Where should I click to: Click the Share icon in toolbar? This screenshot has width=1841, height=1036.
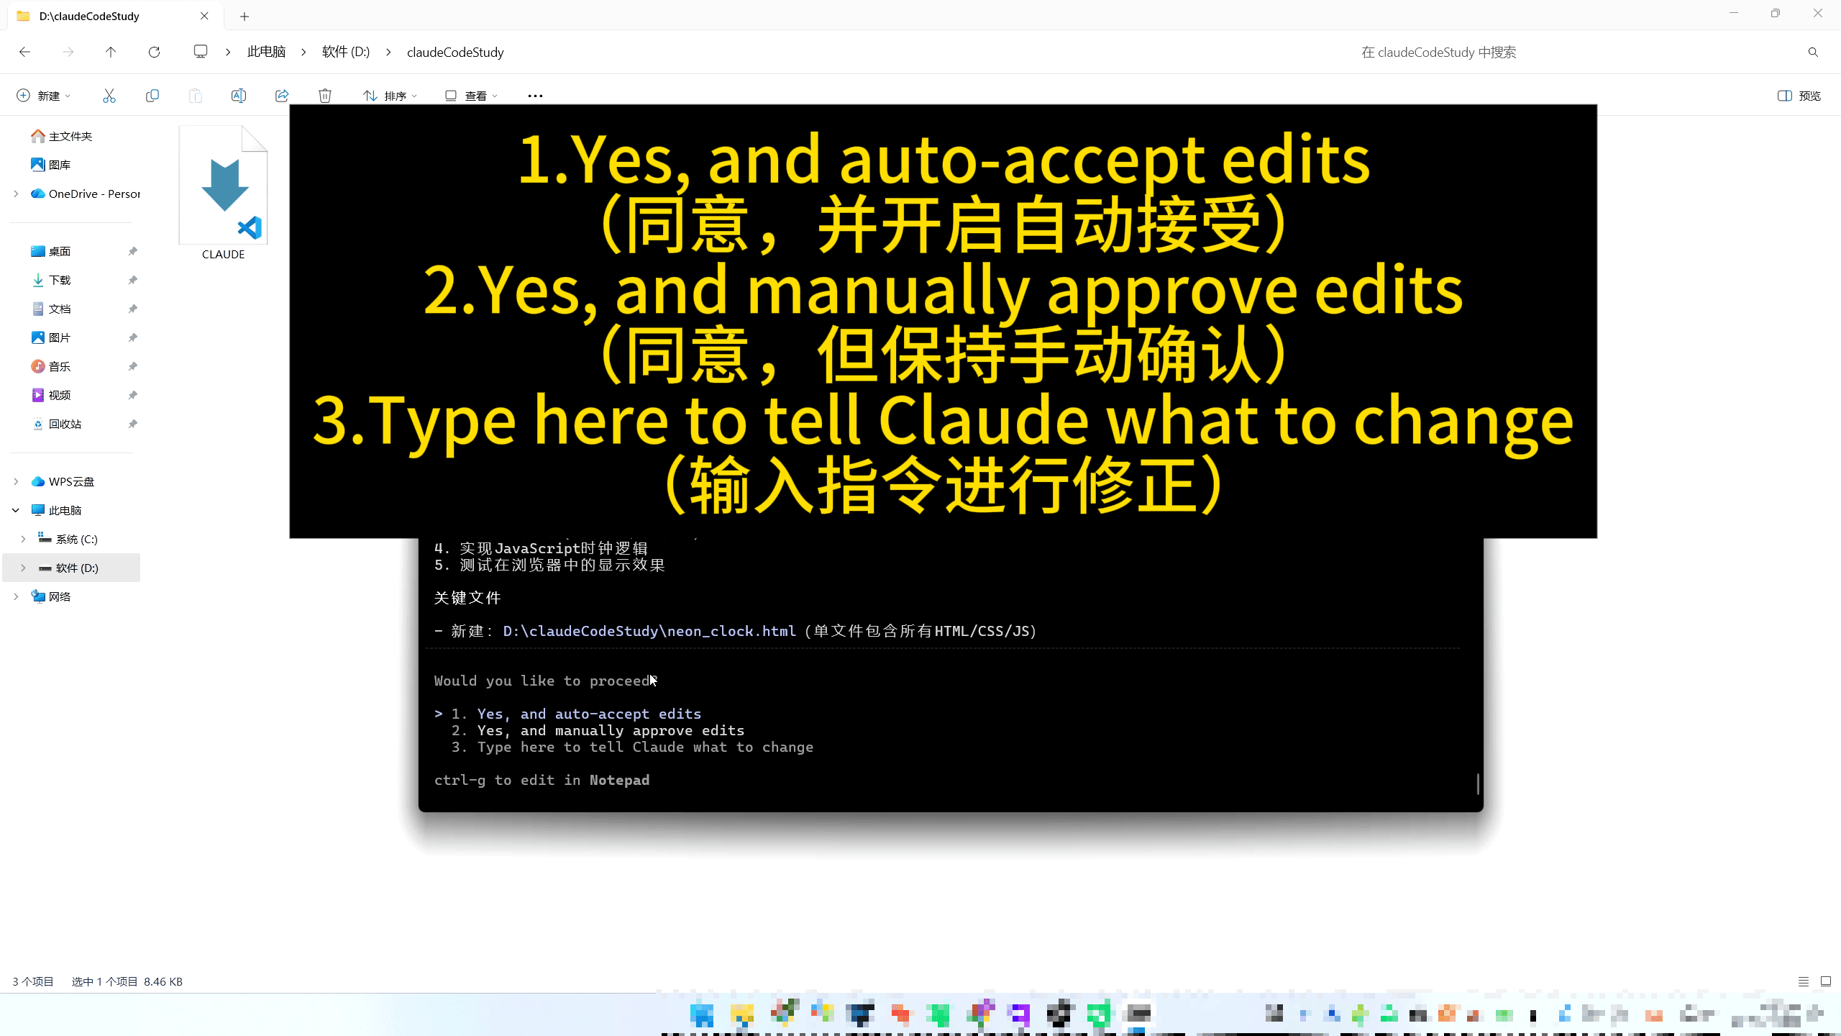click(x=282, y=96)
